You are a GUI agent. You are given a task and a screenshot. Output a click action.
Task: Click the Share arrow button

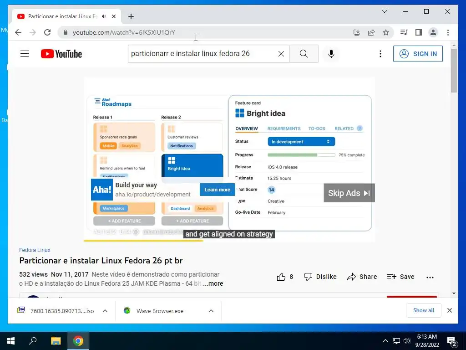coord(362,277)
